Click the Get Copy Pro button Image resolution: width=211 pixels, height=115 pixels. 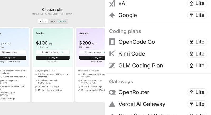click(x=53, y=58)
